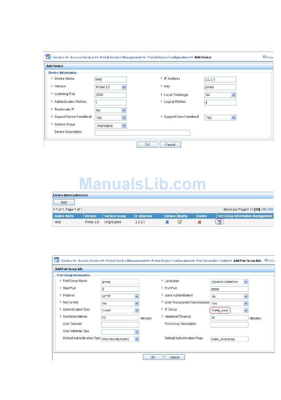
Task: Click Access Service breadcrumb in Add Device page
Action: [x=82, y=57]
